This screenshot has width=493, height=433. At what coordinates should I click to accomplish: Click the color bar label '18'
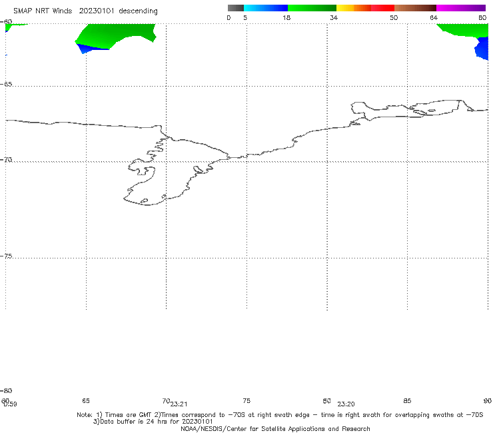pyautogui.click(x=286, y=17)
